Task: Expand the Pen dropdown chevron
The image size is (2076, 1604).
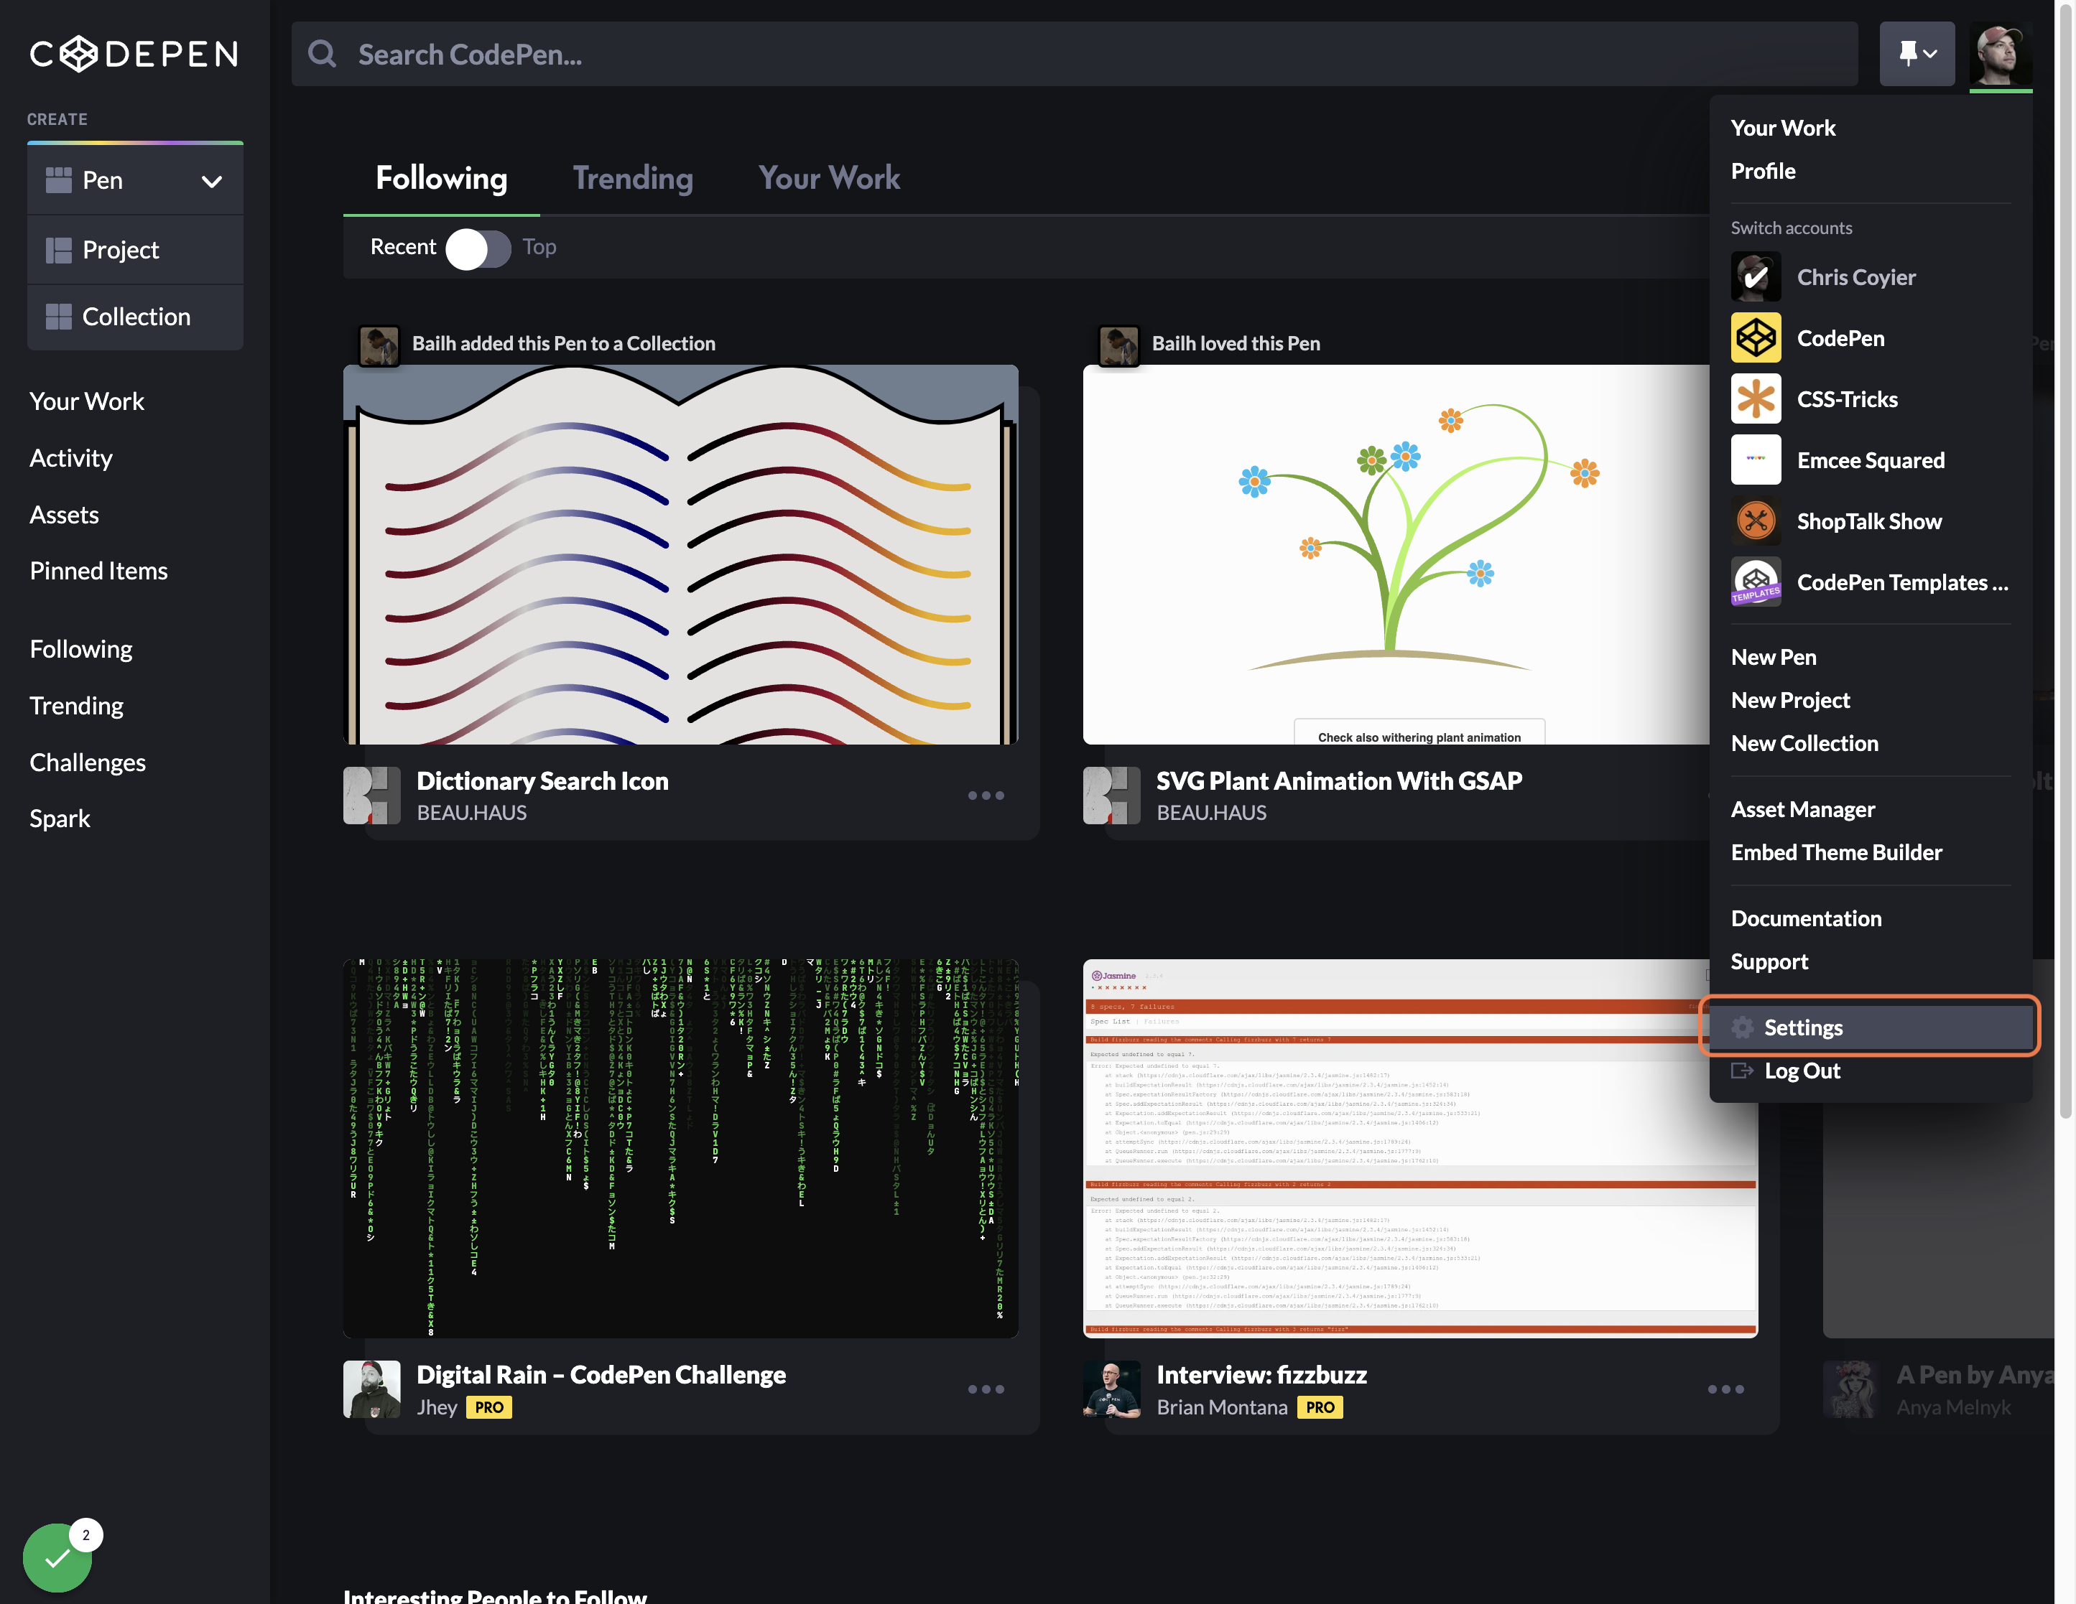Action: (x=212, y=180)
